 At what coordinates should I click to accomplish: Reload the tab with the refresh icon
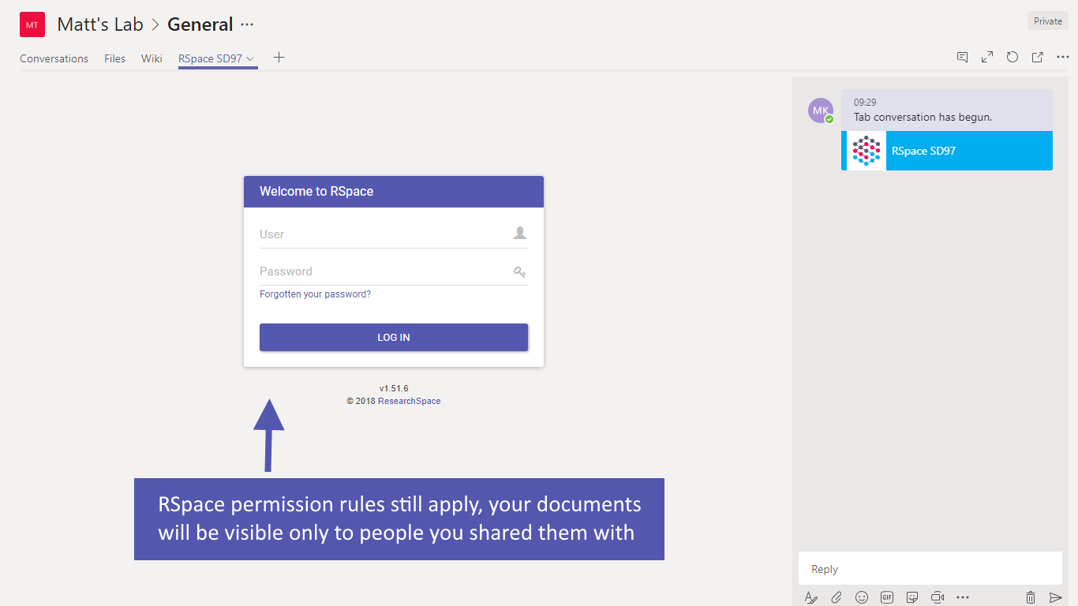1012,57
